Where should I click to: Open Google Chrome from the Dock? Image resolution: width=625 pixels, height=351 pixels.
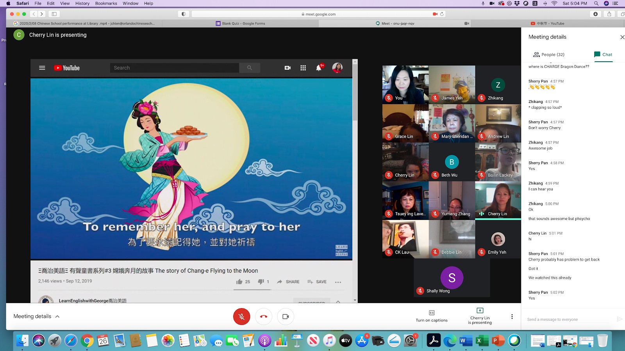[87, 340]
